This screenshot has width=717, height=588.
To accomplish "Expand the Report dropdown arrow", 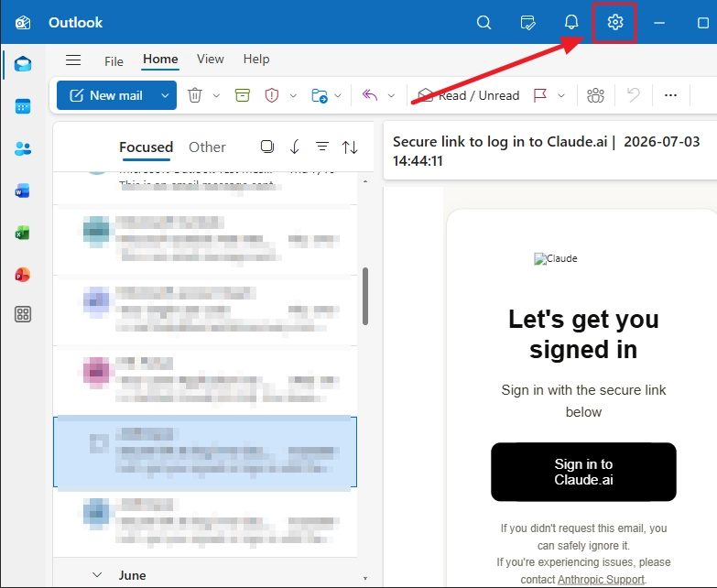I will click(293, 95).
